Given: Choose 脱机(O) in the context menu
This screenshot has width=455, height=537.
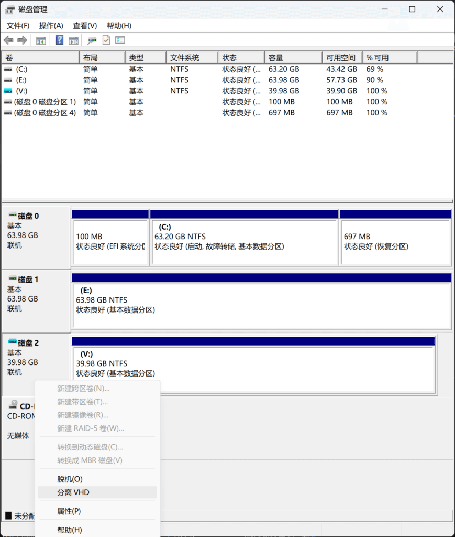Looking at the screenshot, I should click(69, 478).
